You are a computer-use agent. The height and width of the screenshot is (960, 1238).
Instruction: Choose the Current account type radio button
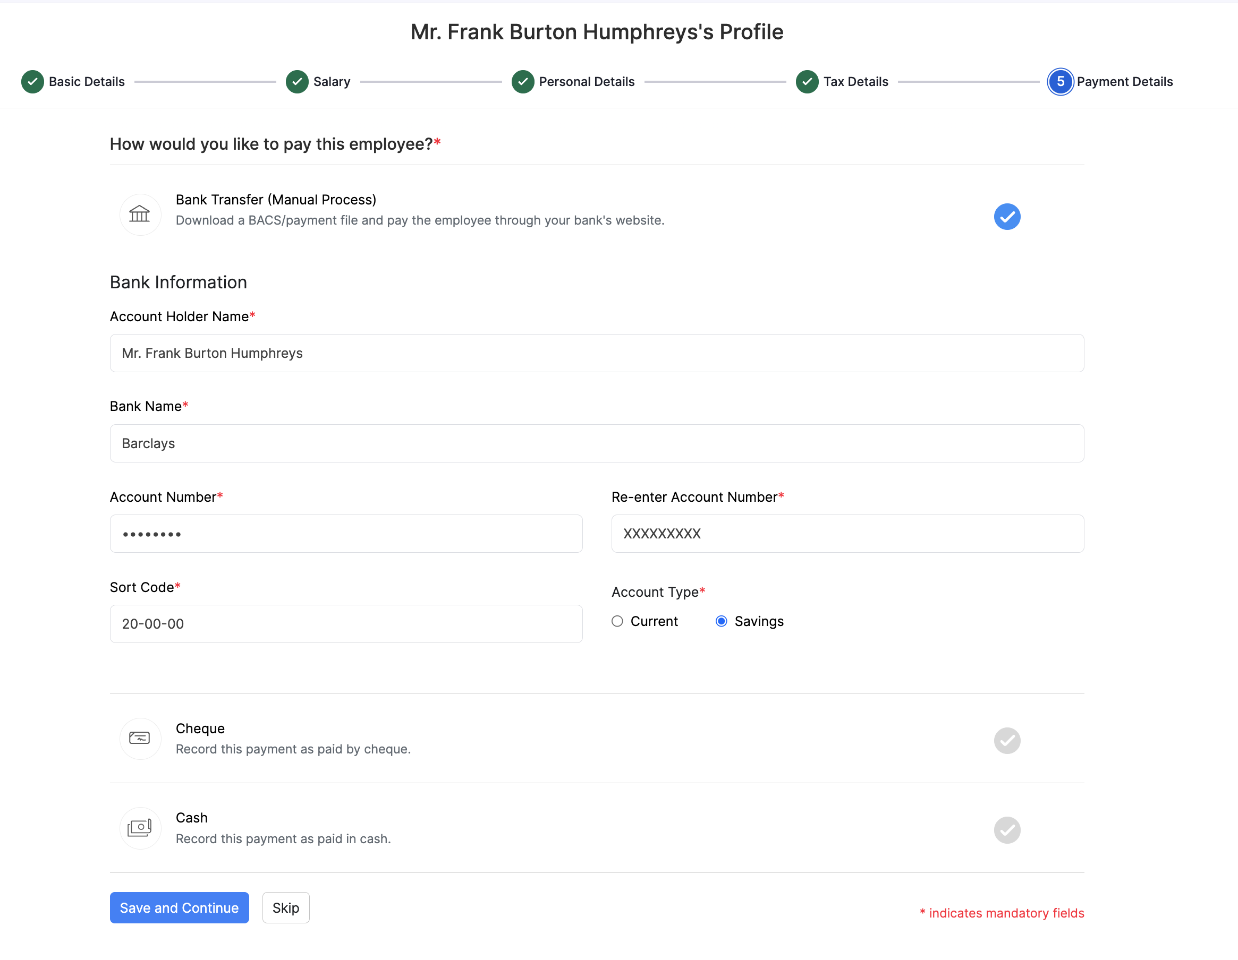click(617, 621)
